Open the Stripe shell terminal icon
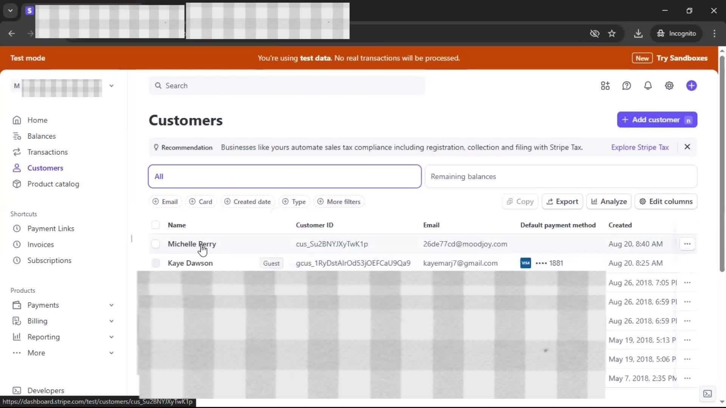The width and height of the screenshot is (726, 408). pos(707,394)
